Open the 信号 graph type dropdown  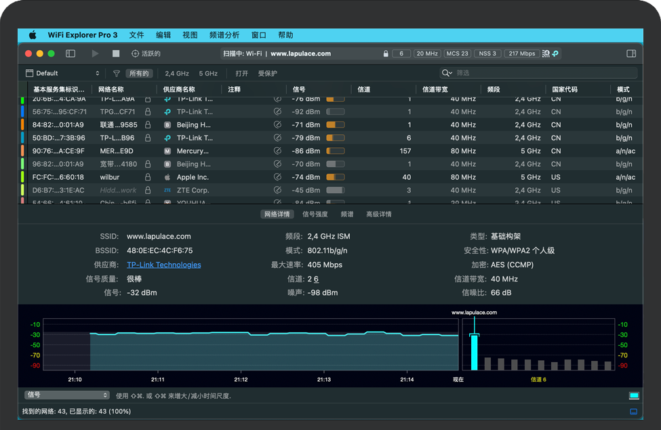coord(66,395)
